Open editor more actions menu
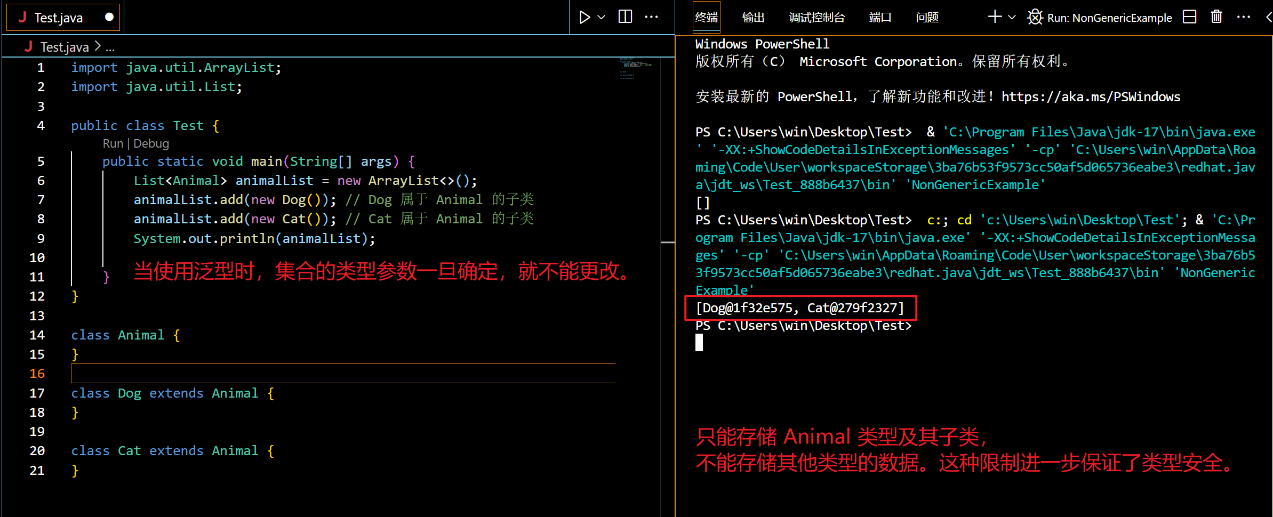Screen dimensions: 1273x517 pyautogui.click(x=651, y=17)
